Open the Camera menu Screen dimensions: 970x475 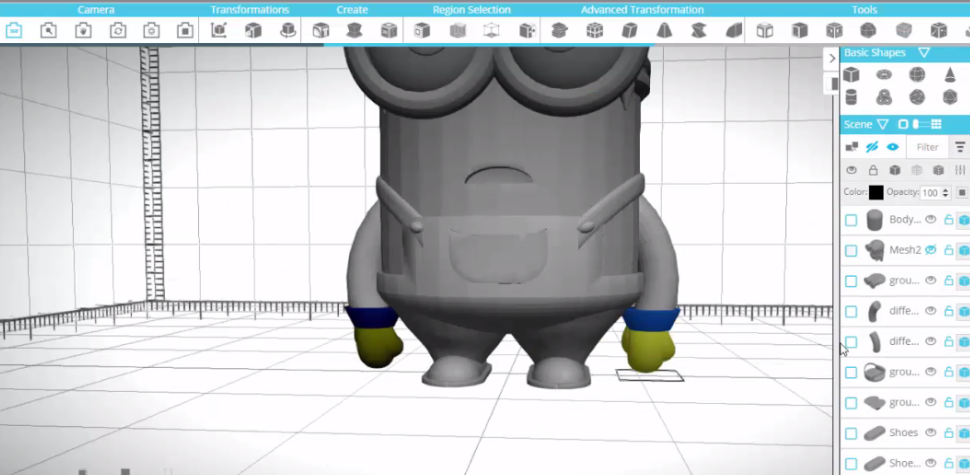pos(96,9)
